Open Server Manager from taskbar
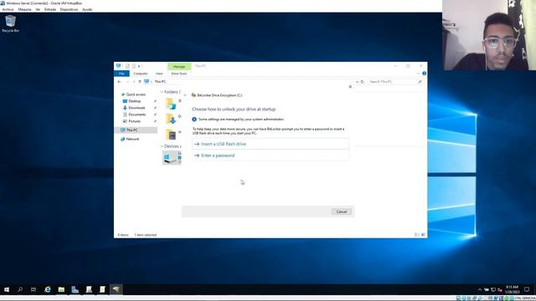This screenshot has width=536, height=301. pyautogui.click(x=75, y=289)
